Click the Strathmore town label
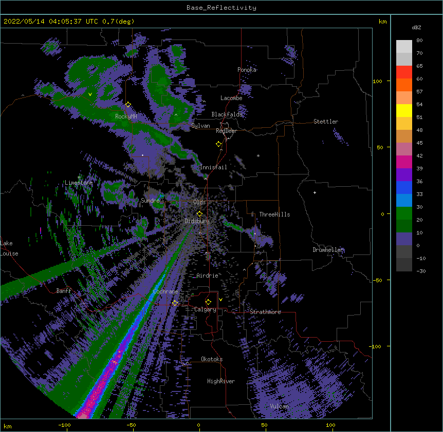Viewport: 443px width, 432px height. pos(265,312)
